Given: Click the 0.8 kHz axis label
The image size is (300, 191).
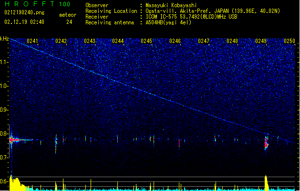Looking at the screenshot, I should tap(4, 134).
